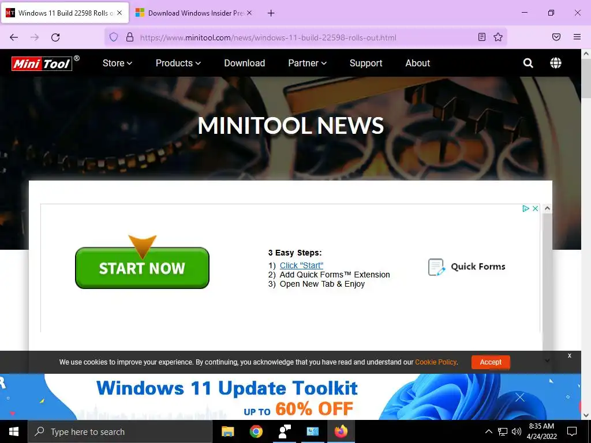Follow the Click "Start" link

pyautogui.click(x=301, y=265)
